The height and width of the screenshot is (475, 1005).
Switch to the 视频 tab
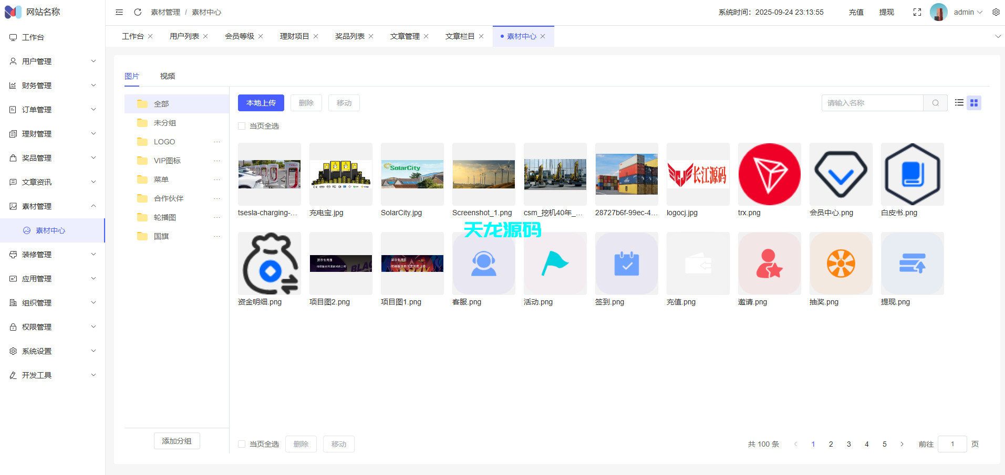tap(167, 76)
